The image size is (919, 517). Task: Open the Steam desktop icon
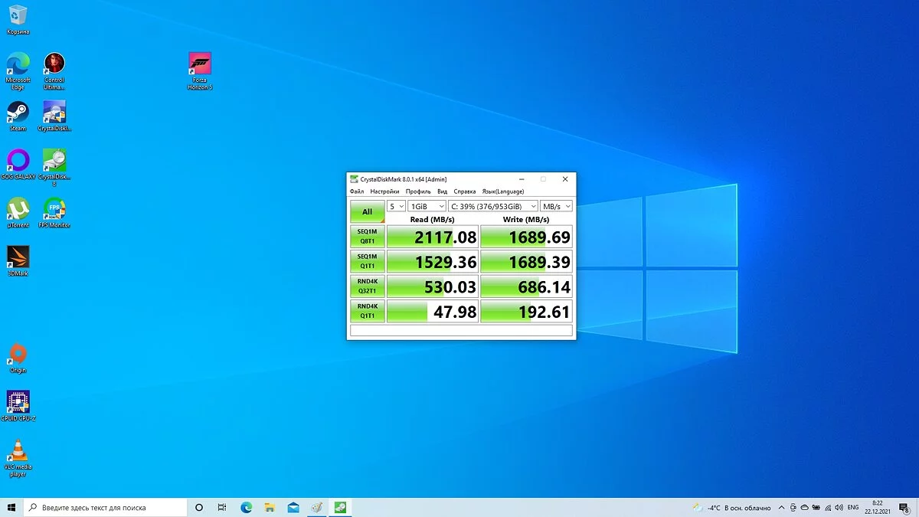[x=18, y=113]
